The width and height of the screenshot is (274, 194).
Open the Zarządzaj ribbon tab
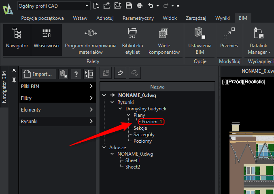(196, 18)
